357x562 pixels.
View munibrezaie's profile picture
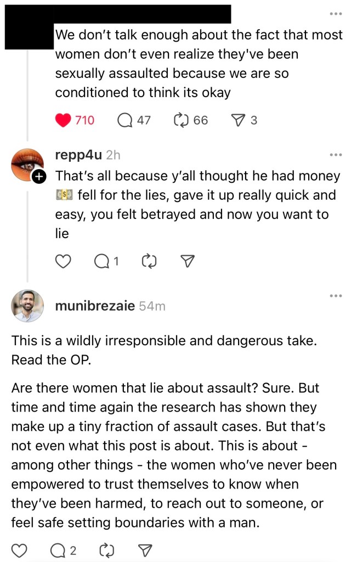[x=27, y=306]
